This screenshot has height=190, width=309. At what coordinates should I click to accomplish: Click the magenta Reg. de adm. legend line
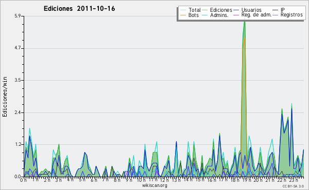pos(236,15)
